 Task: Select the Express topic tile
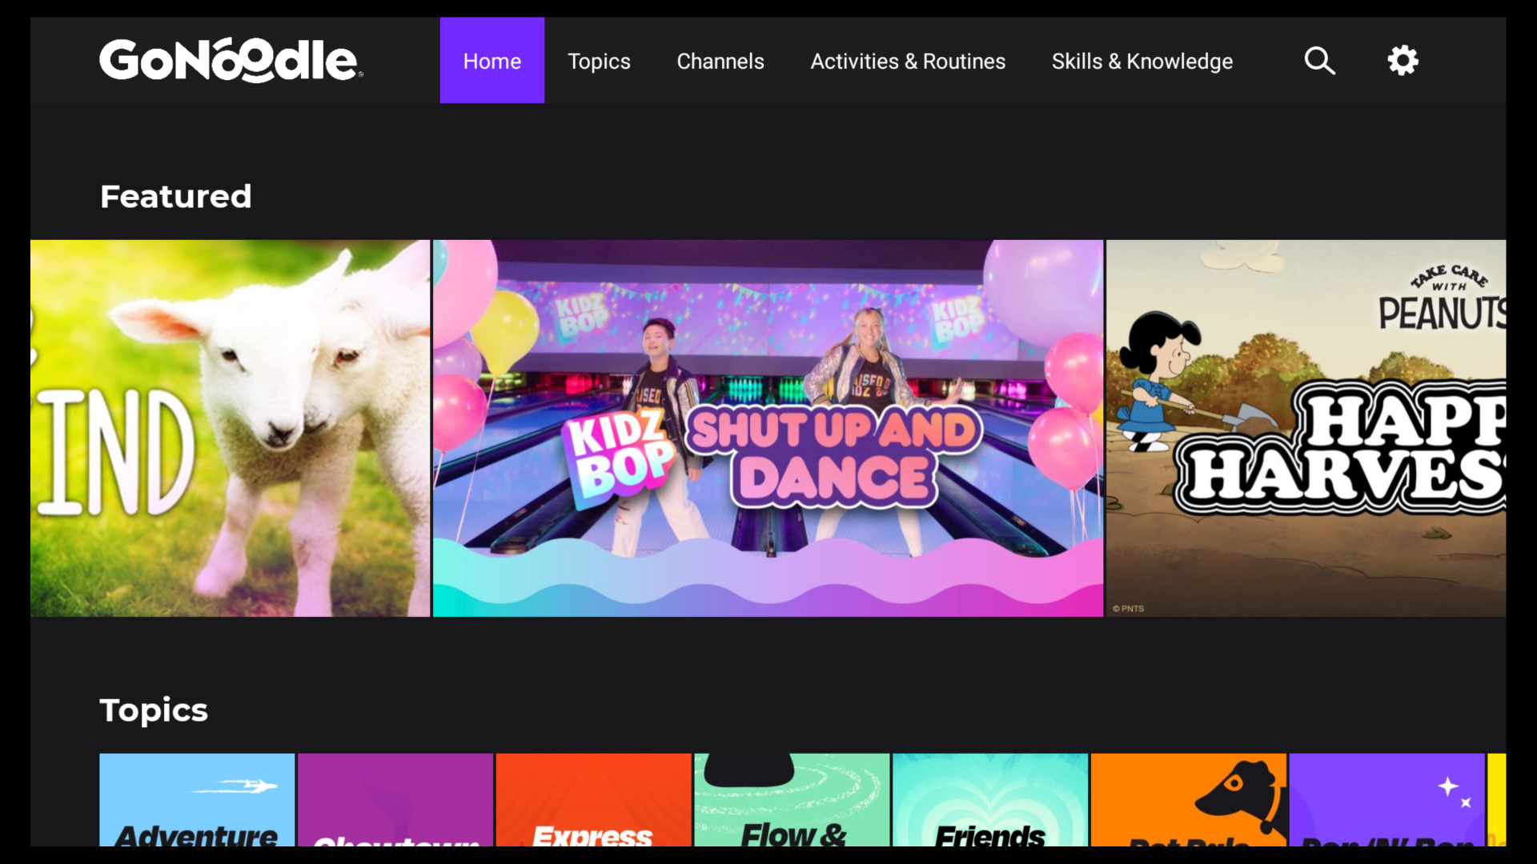(593, 808)
